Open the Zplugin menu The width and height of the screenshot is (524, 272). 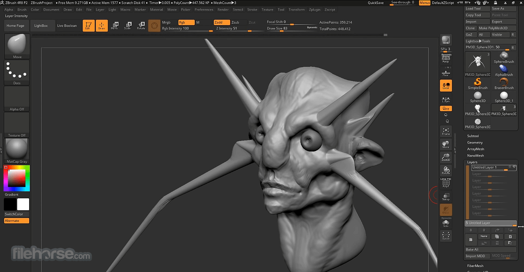click(x=315, y=9)
